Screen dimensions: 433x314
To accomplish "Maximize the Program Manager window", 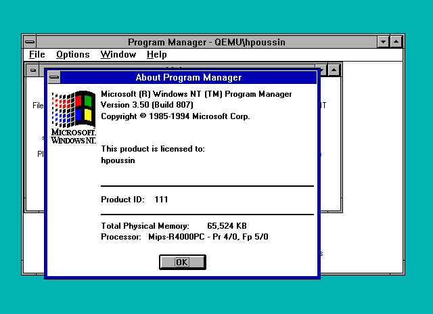I will pyautogui.click(x=396, y=42).
